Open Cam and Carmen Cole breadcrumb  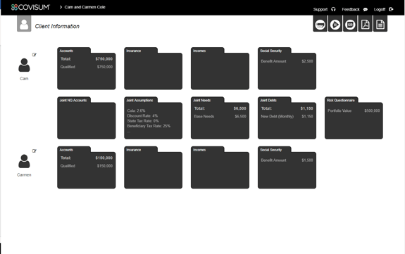(85, 7)
